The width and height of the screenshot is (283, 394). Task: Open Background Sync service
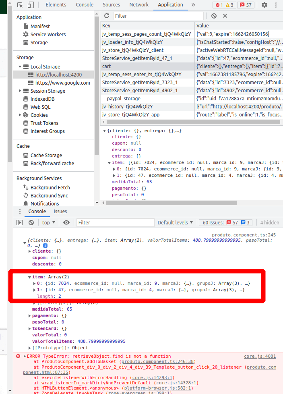[49, 195]
